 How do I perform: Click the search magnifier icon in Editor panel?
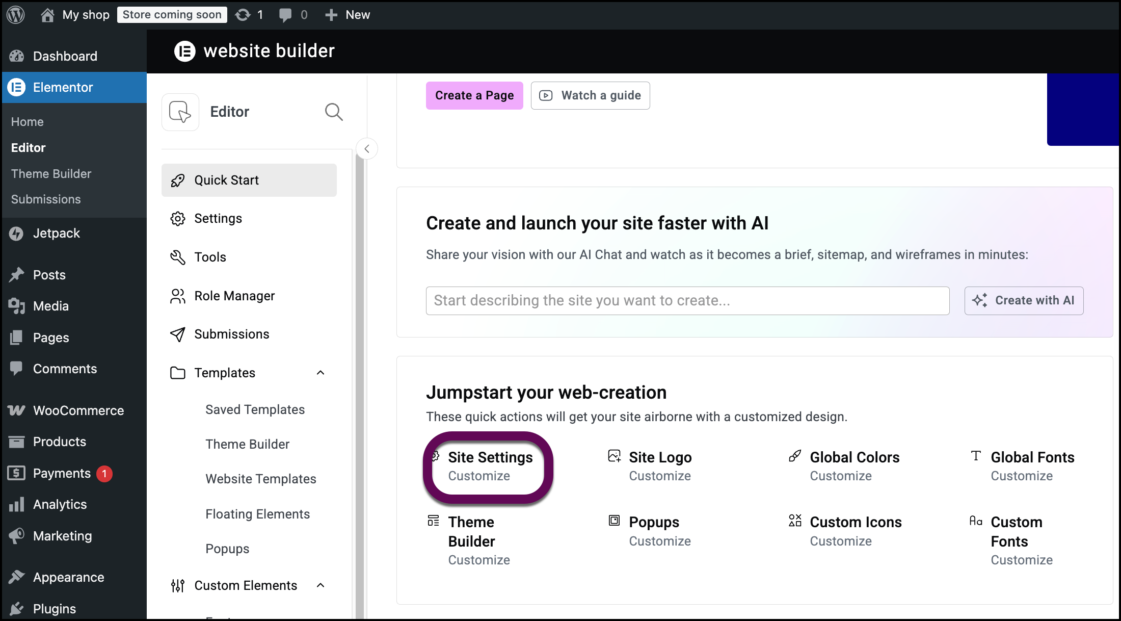[x=334, y=112]
